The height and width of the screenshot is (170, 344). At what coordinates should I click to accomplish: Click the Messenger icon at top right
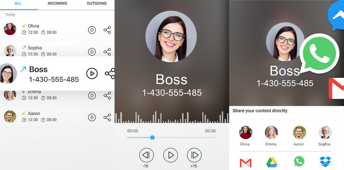[336, 15]
